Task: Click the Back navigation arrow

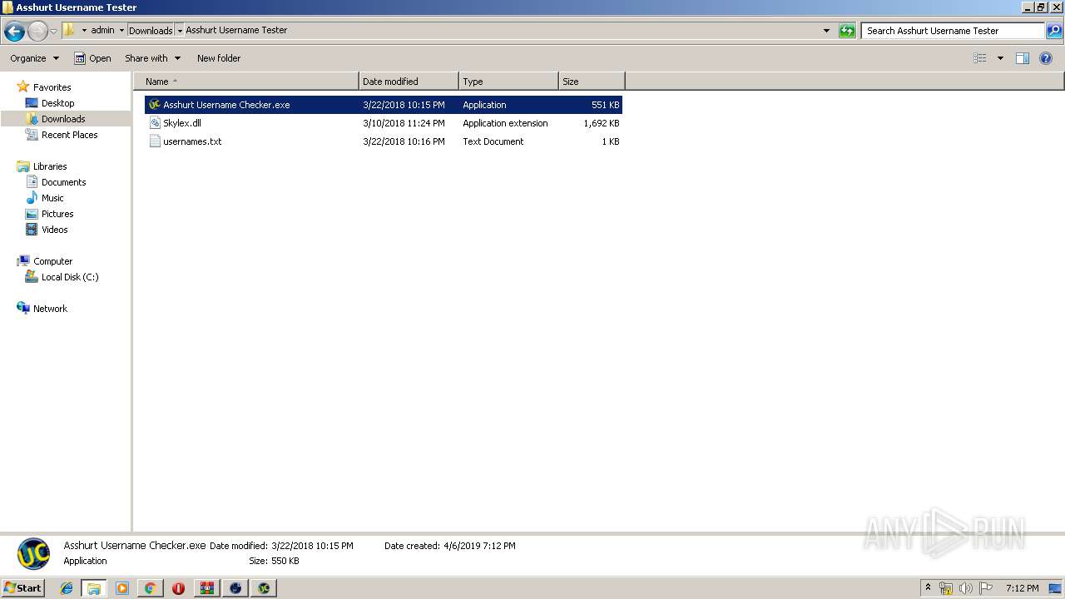Action: point(14,32)
